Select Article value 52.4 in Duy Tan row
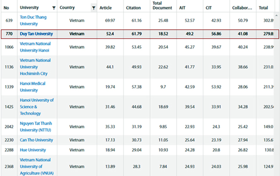The image size is (280, 176). pos(110,34)
